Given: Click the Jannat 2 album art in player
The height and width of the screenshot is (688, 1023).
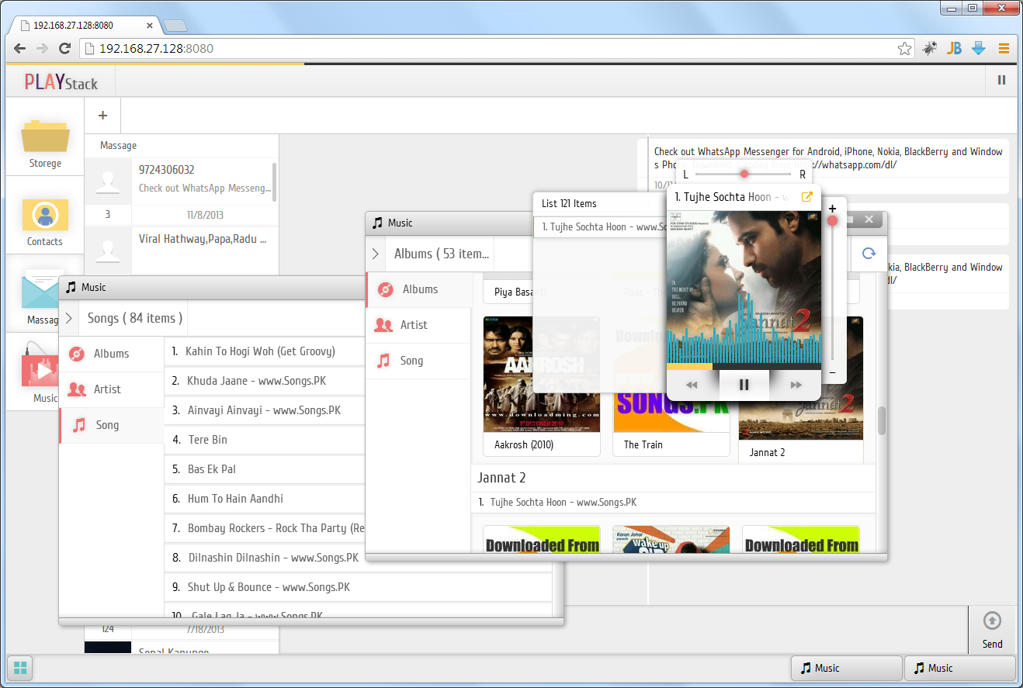Looking at the screenshot, I should (x=744, y=287).
